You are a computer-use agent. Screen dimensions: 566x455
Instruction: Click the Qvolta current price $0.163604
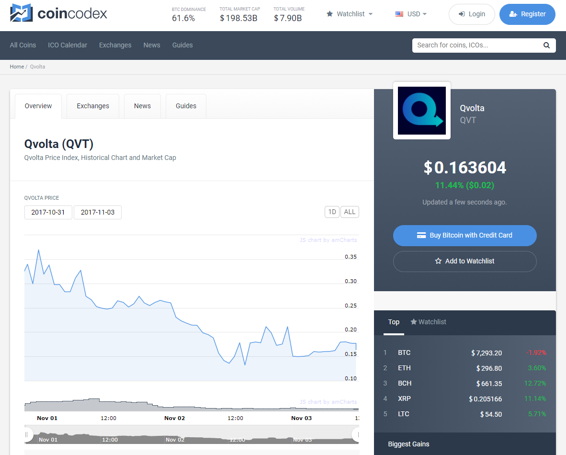tap(464, 168)
